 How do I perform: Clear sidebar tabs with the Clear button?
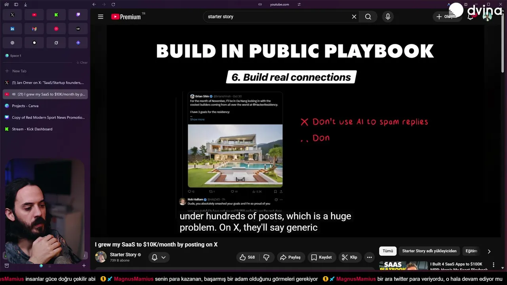click(x=82, y=63)
